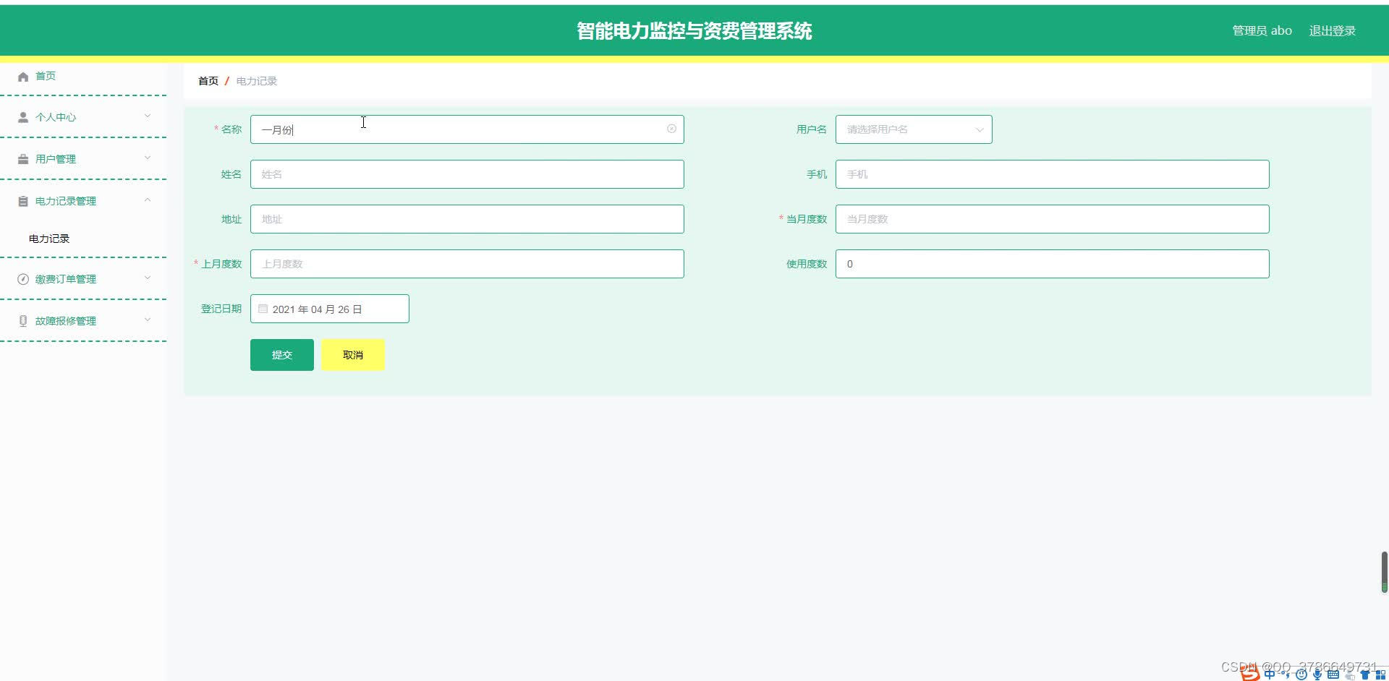Click the person icon for 个人中心
The image size is (1389, 681).
23,117
